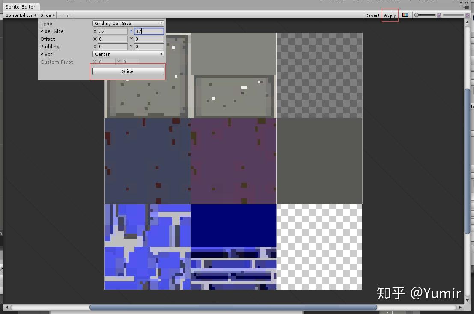Screen dimensions: 474x314
Task: Click the horizontal scrollbar thumb
Action: [233, 307]
